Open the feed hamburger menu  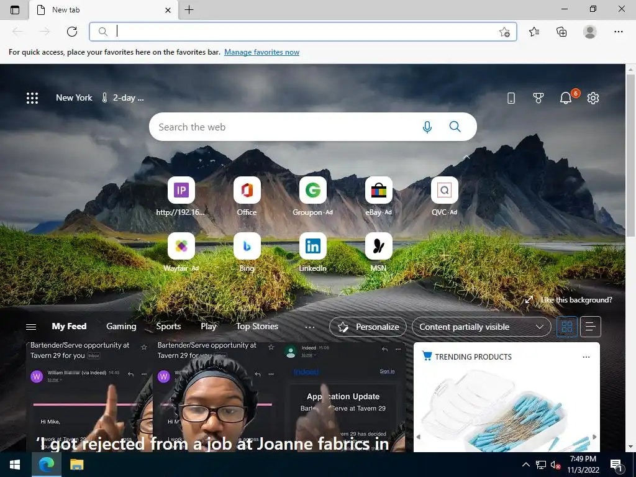pyautogui.click(x=31, y=327)
